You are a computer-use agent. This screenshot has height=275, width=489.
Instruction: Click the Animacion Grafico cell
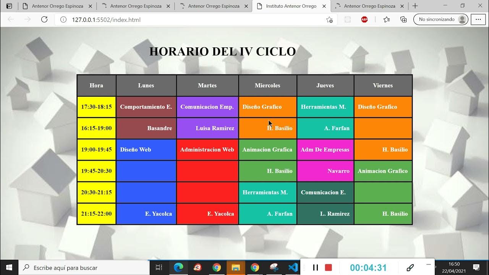pos(383,171)
